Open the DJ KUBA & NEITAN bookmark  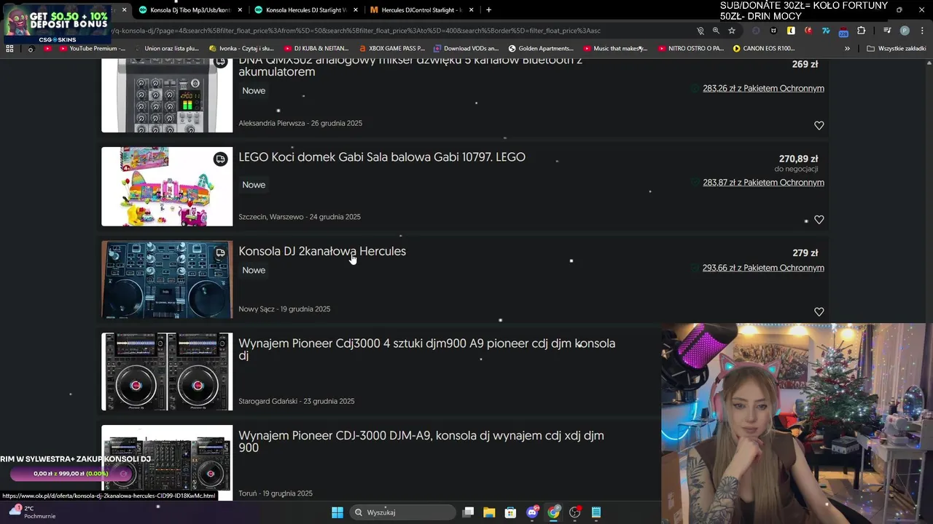[x=315, y=49]
